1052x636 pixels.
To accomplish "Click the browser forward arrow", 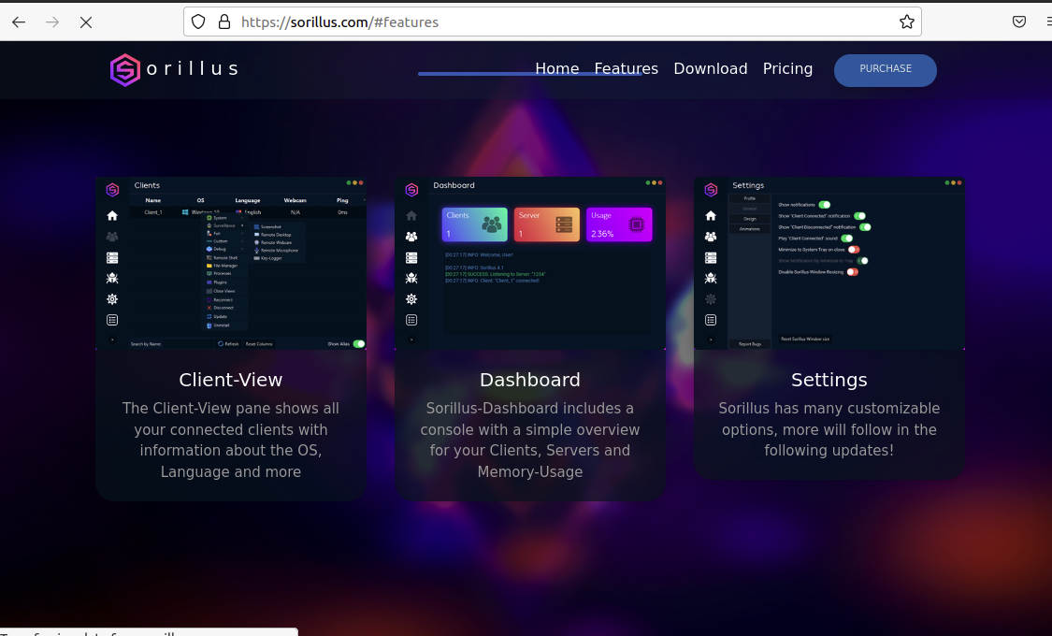I will (52, 22).
